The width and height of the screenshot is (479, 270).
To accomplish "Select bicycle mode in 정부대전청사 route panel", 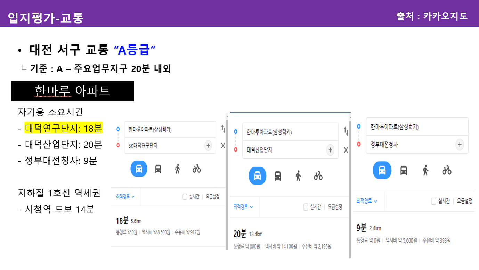I will pyautogui.click(x=447, y=170).
